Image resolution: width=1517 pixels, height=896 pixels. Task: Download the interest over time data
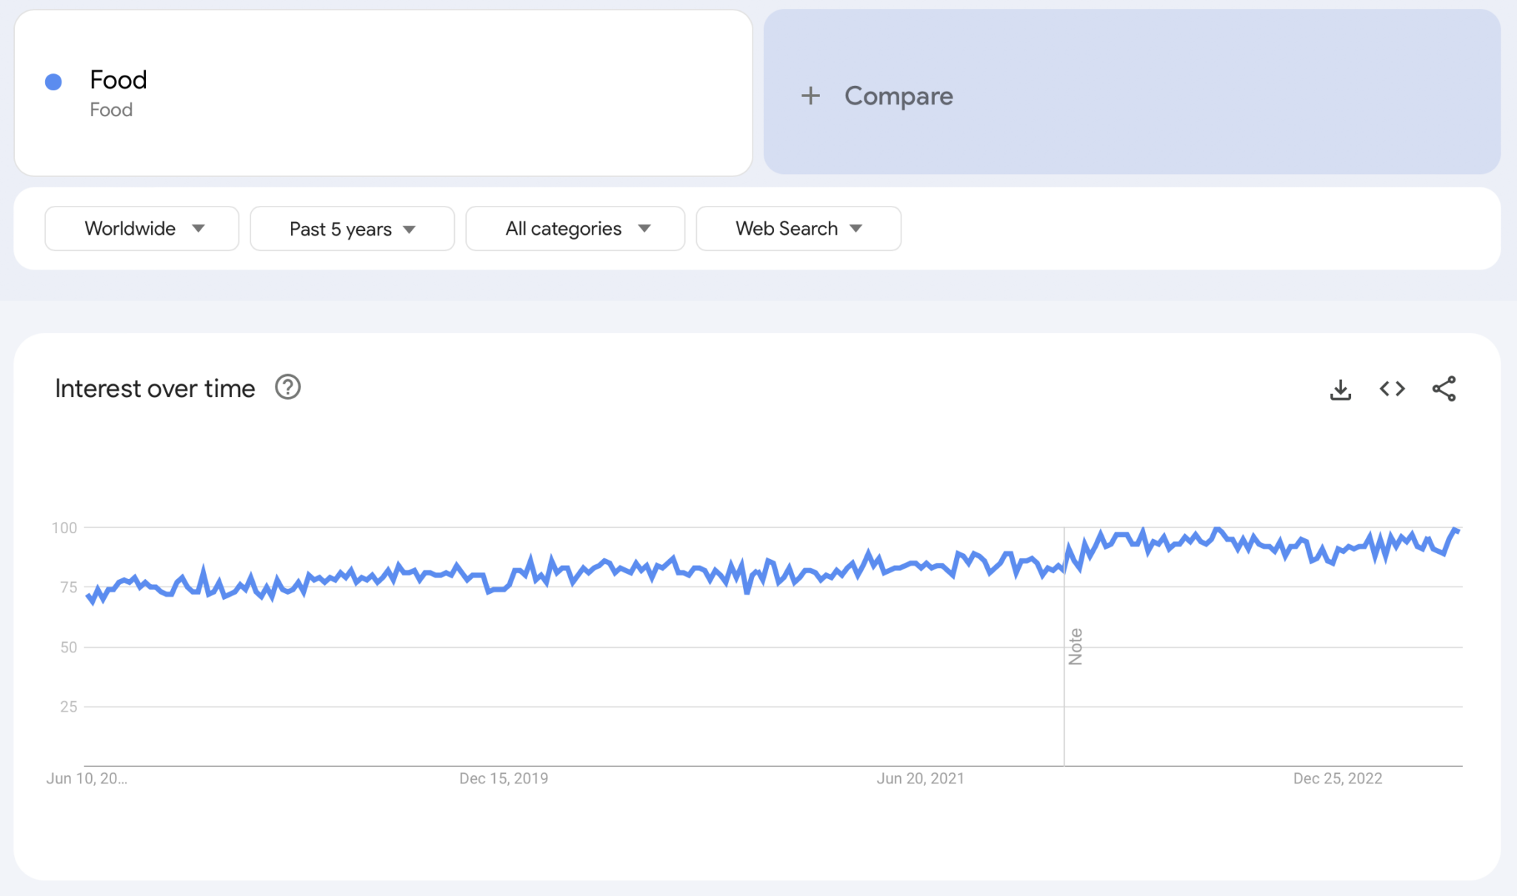click(1340, 389)
